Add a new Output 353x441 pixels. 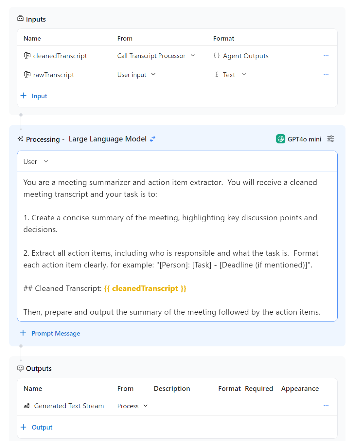click(37, 427)
